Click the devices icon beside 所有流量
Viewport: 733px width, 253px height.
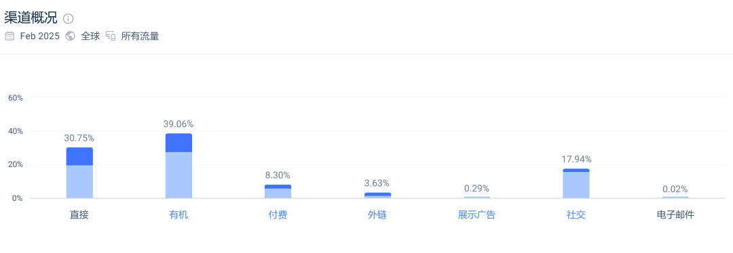click(111, 37)
